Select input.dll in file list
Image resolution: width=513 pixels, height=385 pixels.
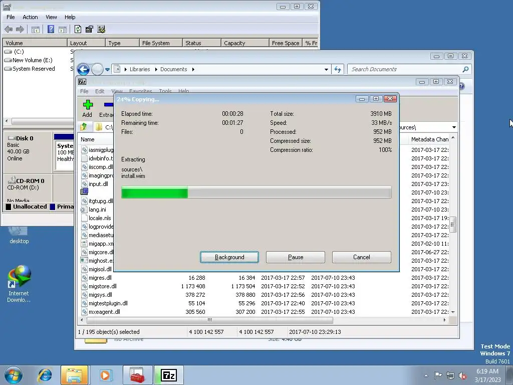click(x=98, y=184)
